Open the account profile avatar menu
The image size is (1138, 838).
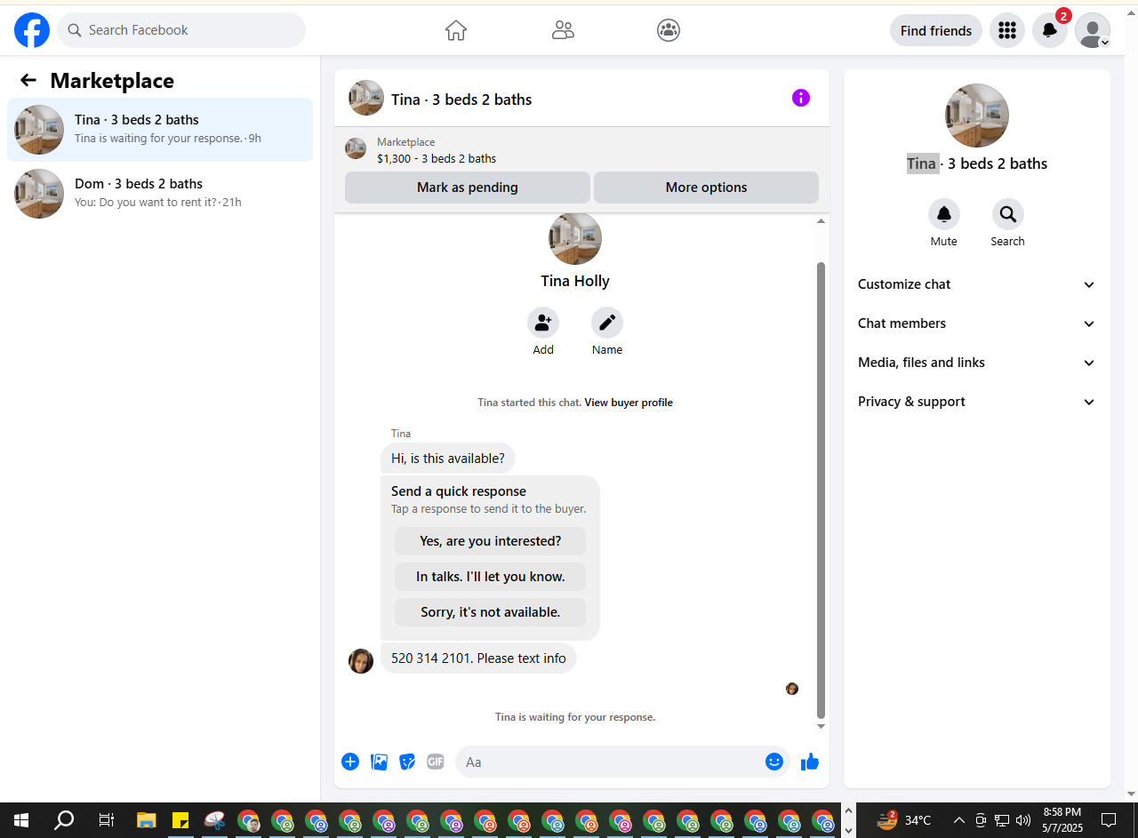1093,30
